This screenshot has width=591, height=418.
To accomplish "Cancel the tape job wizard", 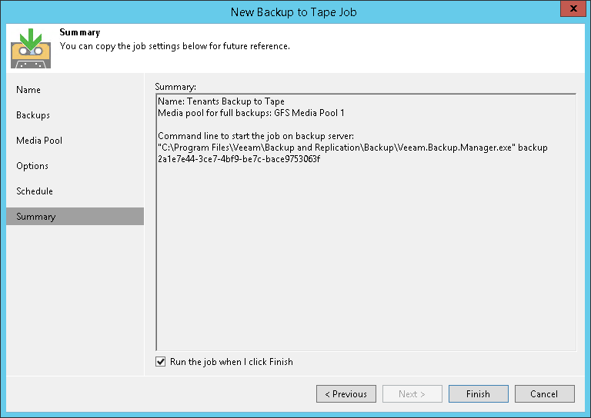I will click(544, 394).
